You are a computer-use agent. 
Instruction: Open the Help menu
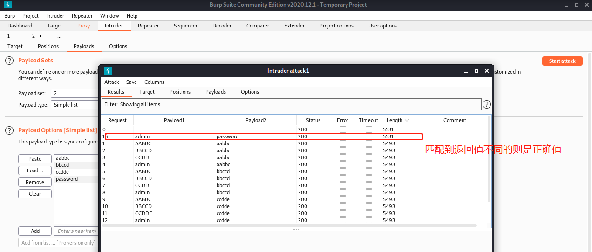[132, 16]
